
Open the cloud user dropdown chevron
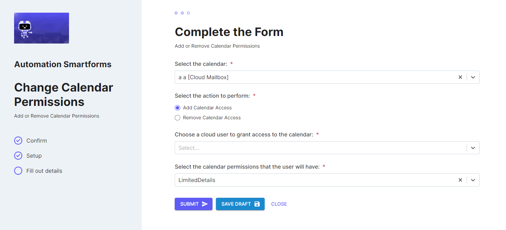tap(473, 148)
